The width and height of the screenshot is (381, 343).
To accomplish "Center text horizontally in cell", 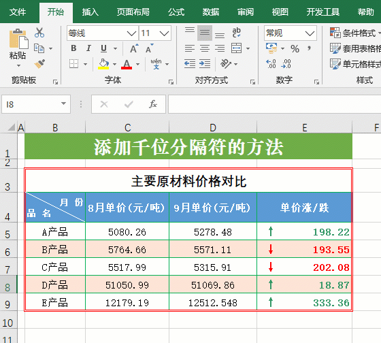I will click(205, 48).
